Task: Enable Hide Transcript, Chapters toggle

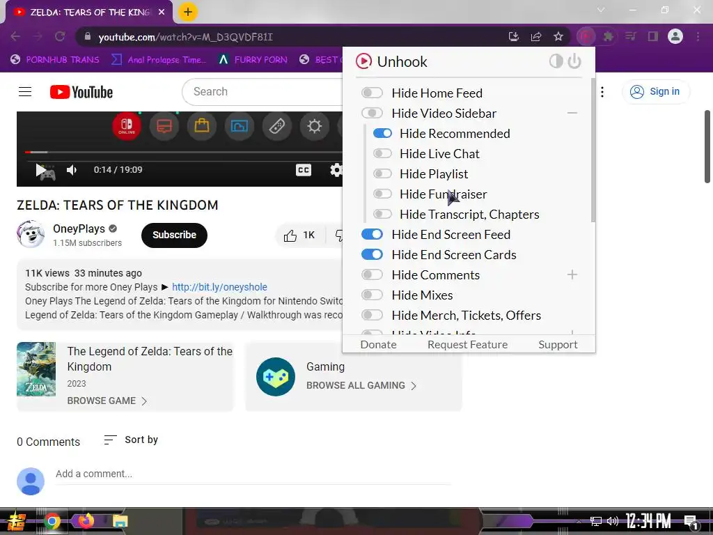Action: (x=382, y=214)
